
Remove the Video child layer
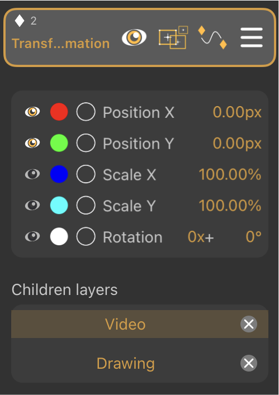tap(249, 324)
